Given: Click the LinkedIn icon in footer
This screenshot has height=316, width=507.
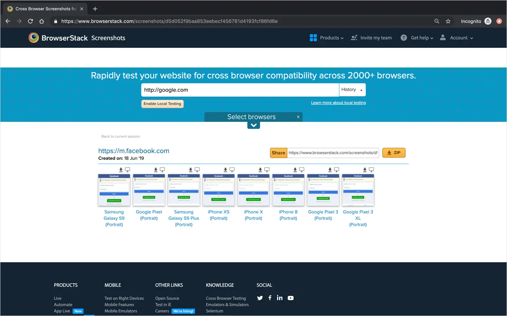Looking at the screenshot, I should point(280,298).
